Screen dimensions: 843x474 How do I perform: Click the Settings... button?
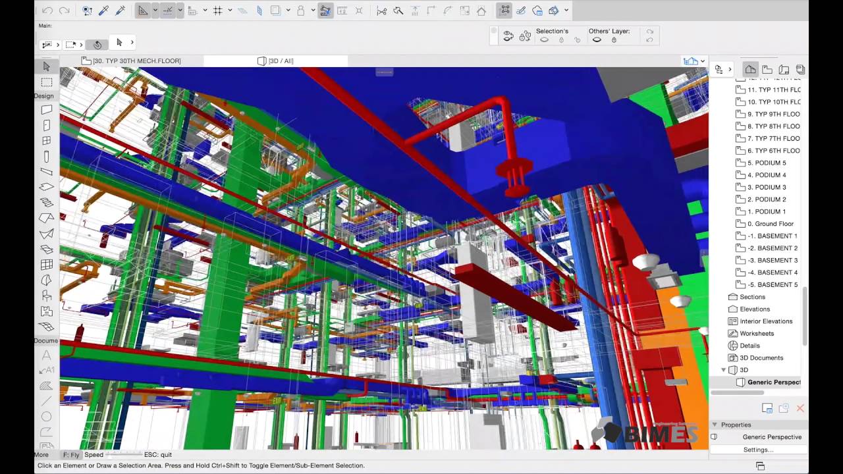[x=758, y=450]
